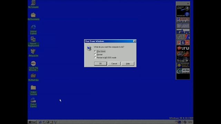Click the round tray icon beside the clock

click(x=185, y=122)
